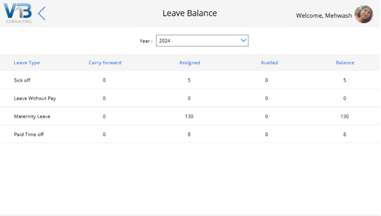Sort by Availed column header
This screenshot has height=216, width=381.
[x=269, y=63]
